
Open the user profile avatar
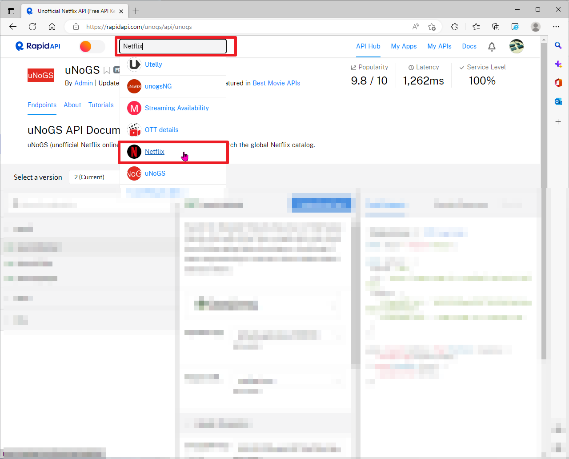point(517,46)
